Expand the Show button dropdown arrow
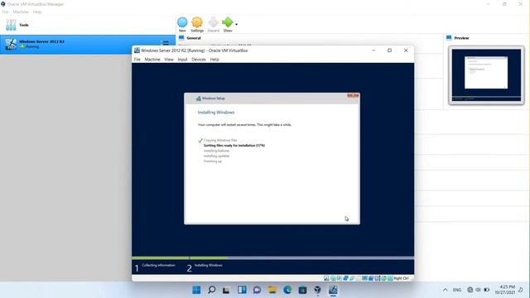Viewport: 530px width, 298px height. pyautogui.click(x=236, y=24)
